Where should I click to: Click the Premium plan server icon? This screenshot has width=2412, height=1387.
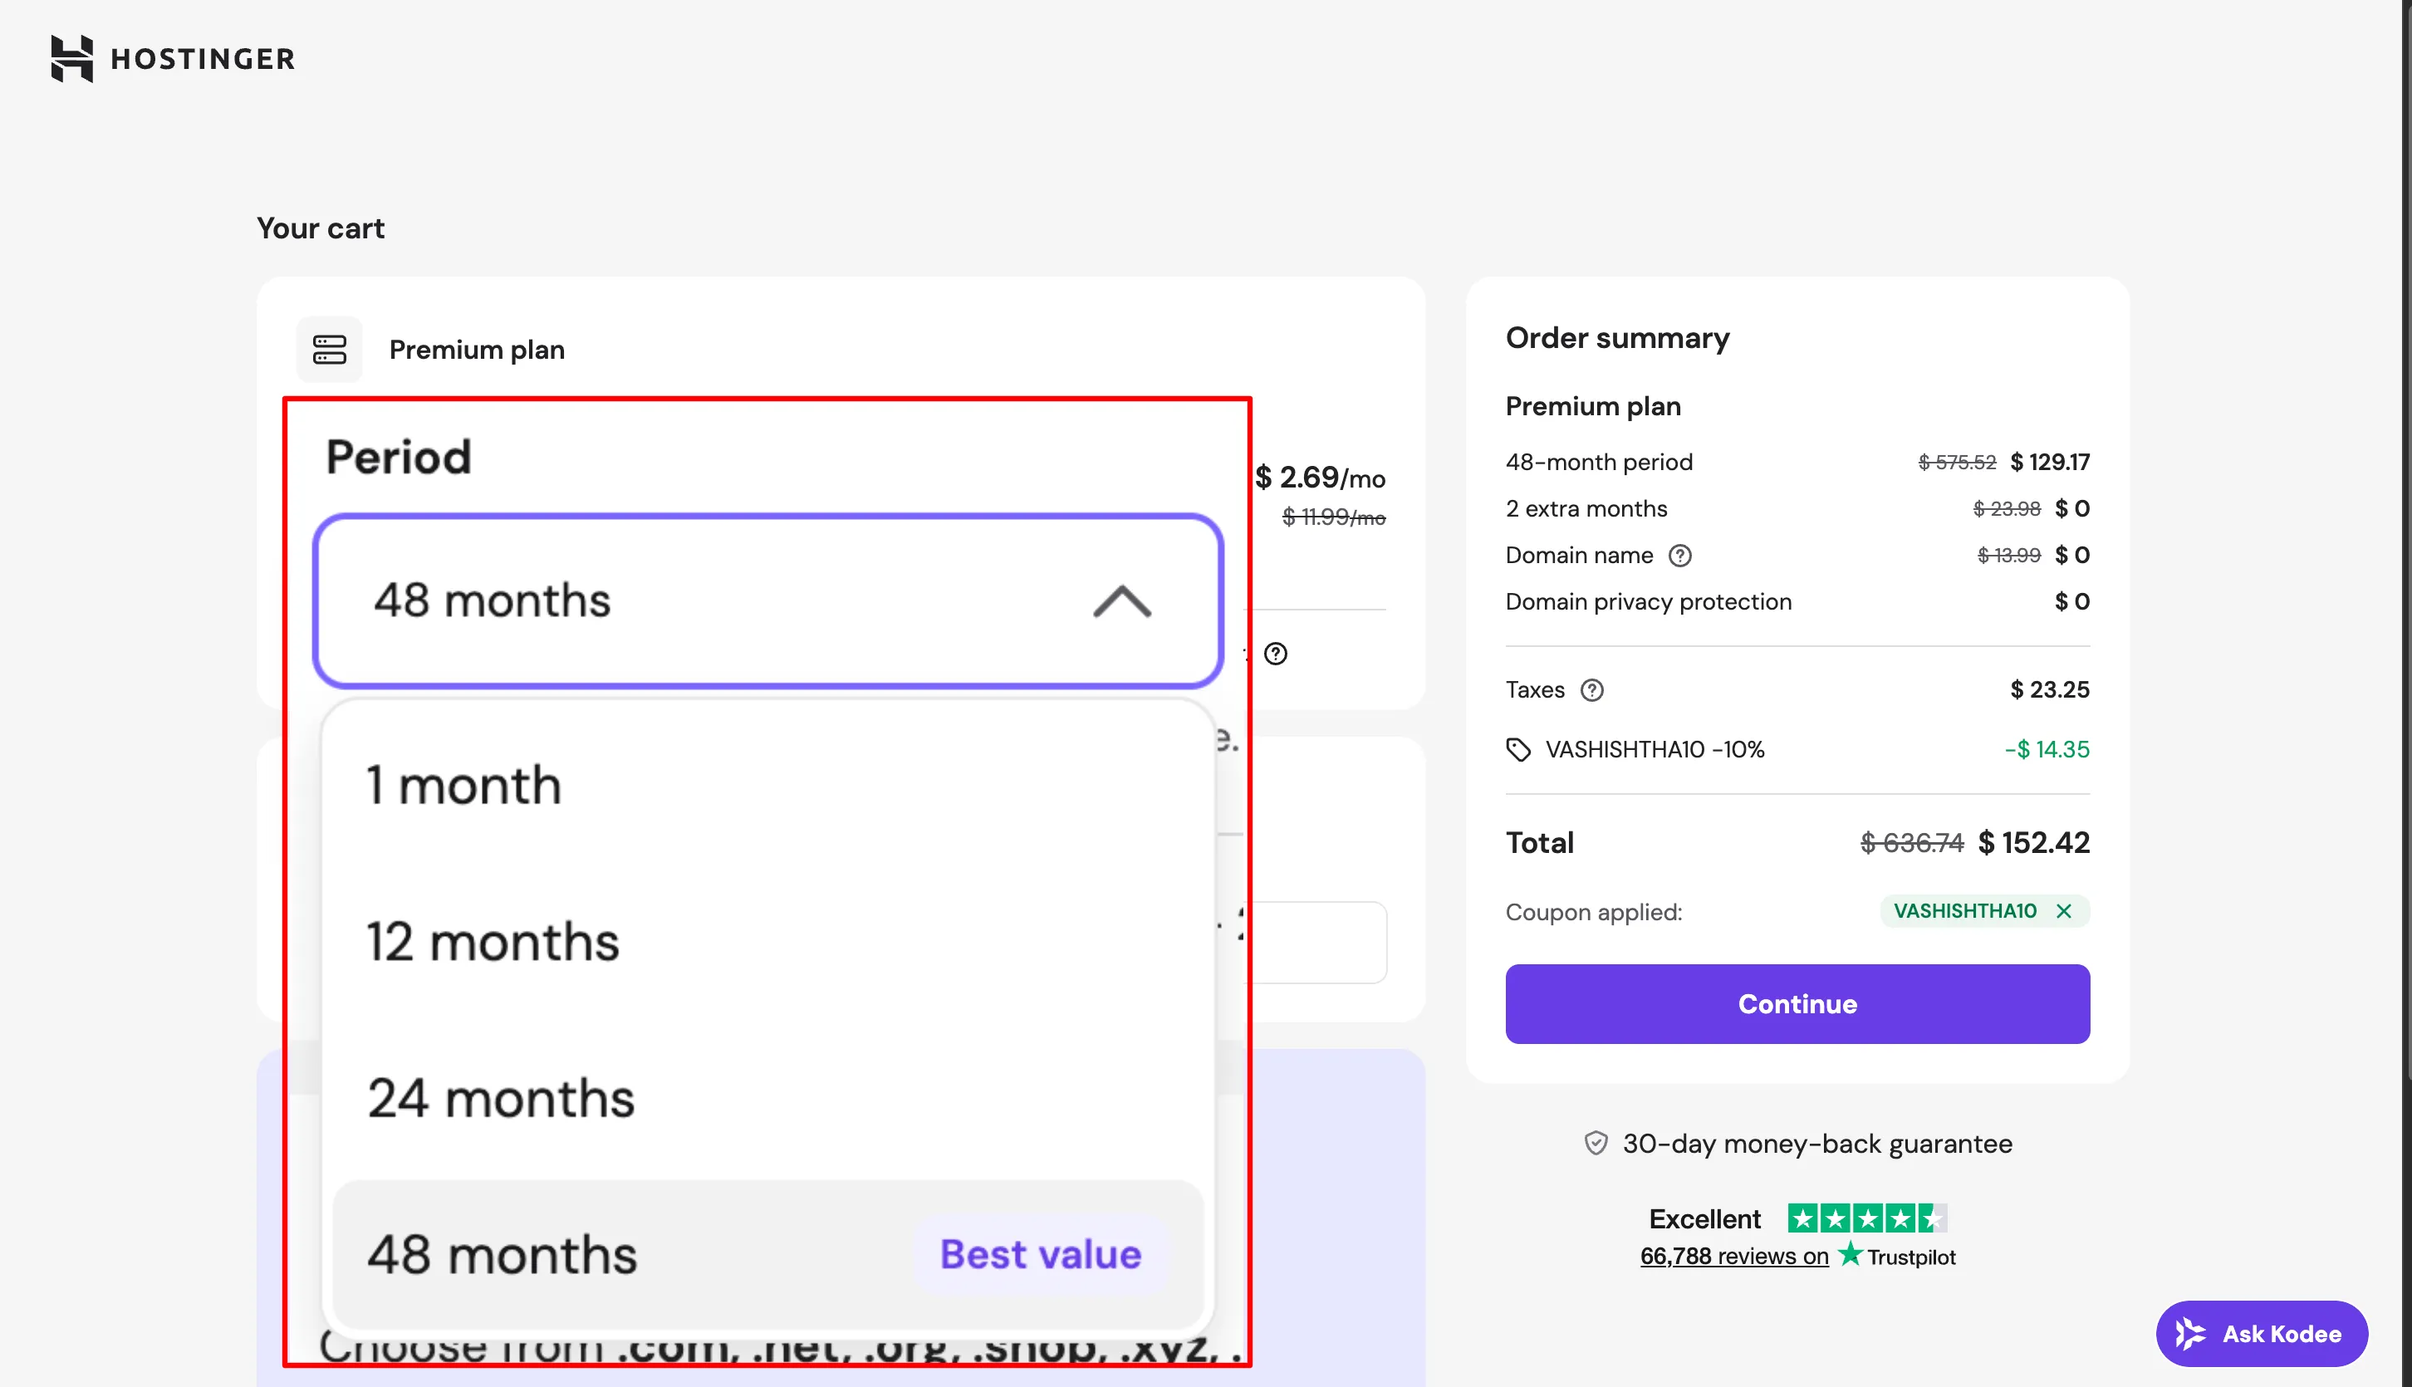(330, 350)
